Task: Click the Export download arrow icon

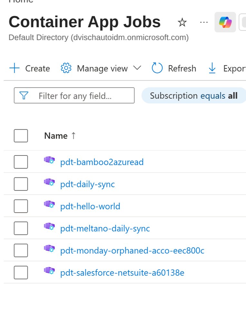Action: (212, 68)
